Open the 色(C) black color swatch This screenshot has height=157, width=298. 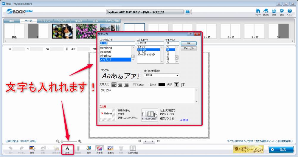click(162, 85)
